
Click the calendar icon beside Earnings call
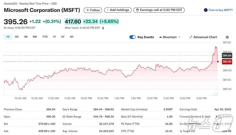coord(137,10)
